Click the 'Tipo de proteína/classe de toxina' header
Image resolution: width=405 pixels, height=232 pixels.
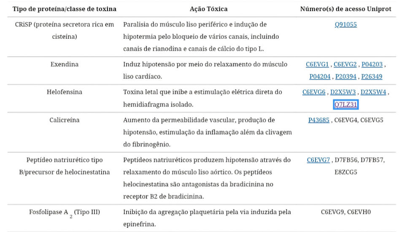65,9
